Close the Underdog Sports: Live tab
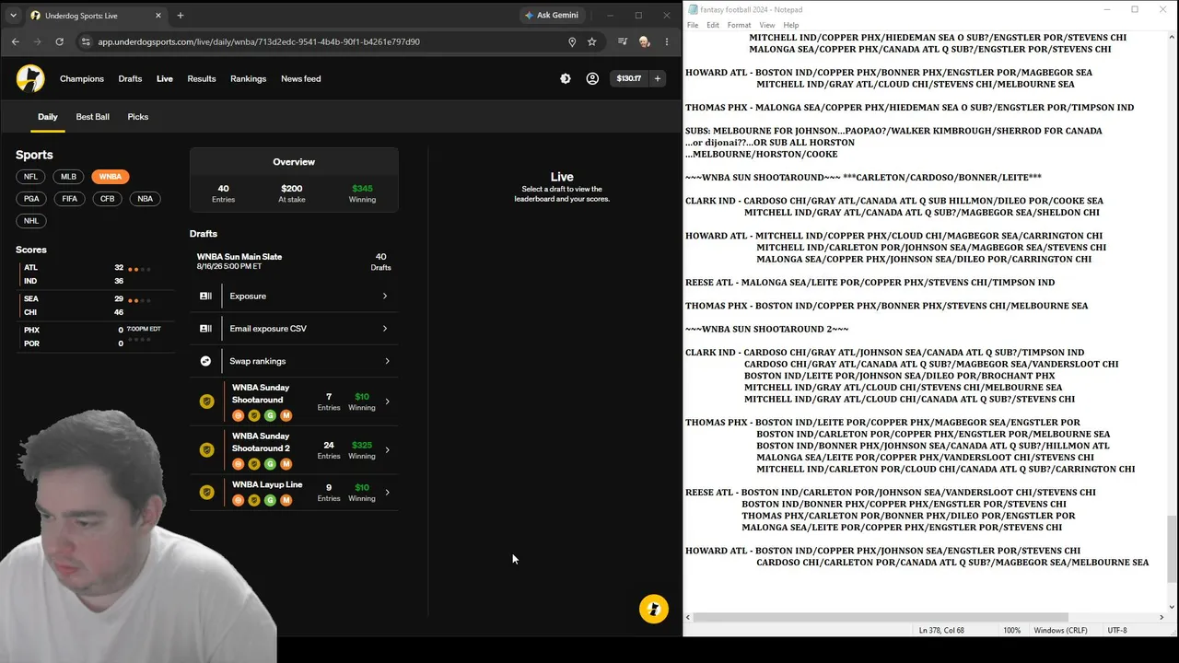This screenshot has height=663, width=1179. 158,16
